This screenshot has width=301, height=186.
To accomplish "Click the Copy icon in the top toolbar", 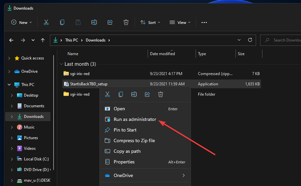I will 62,23.
